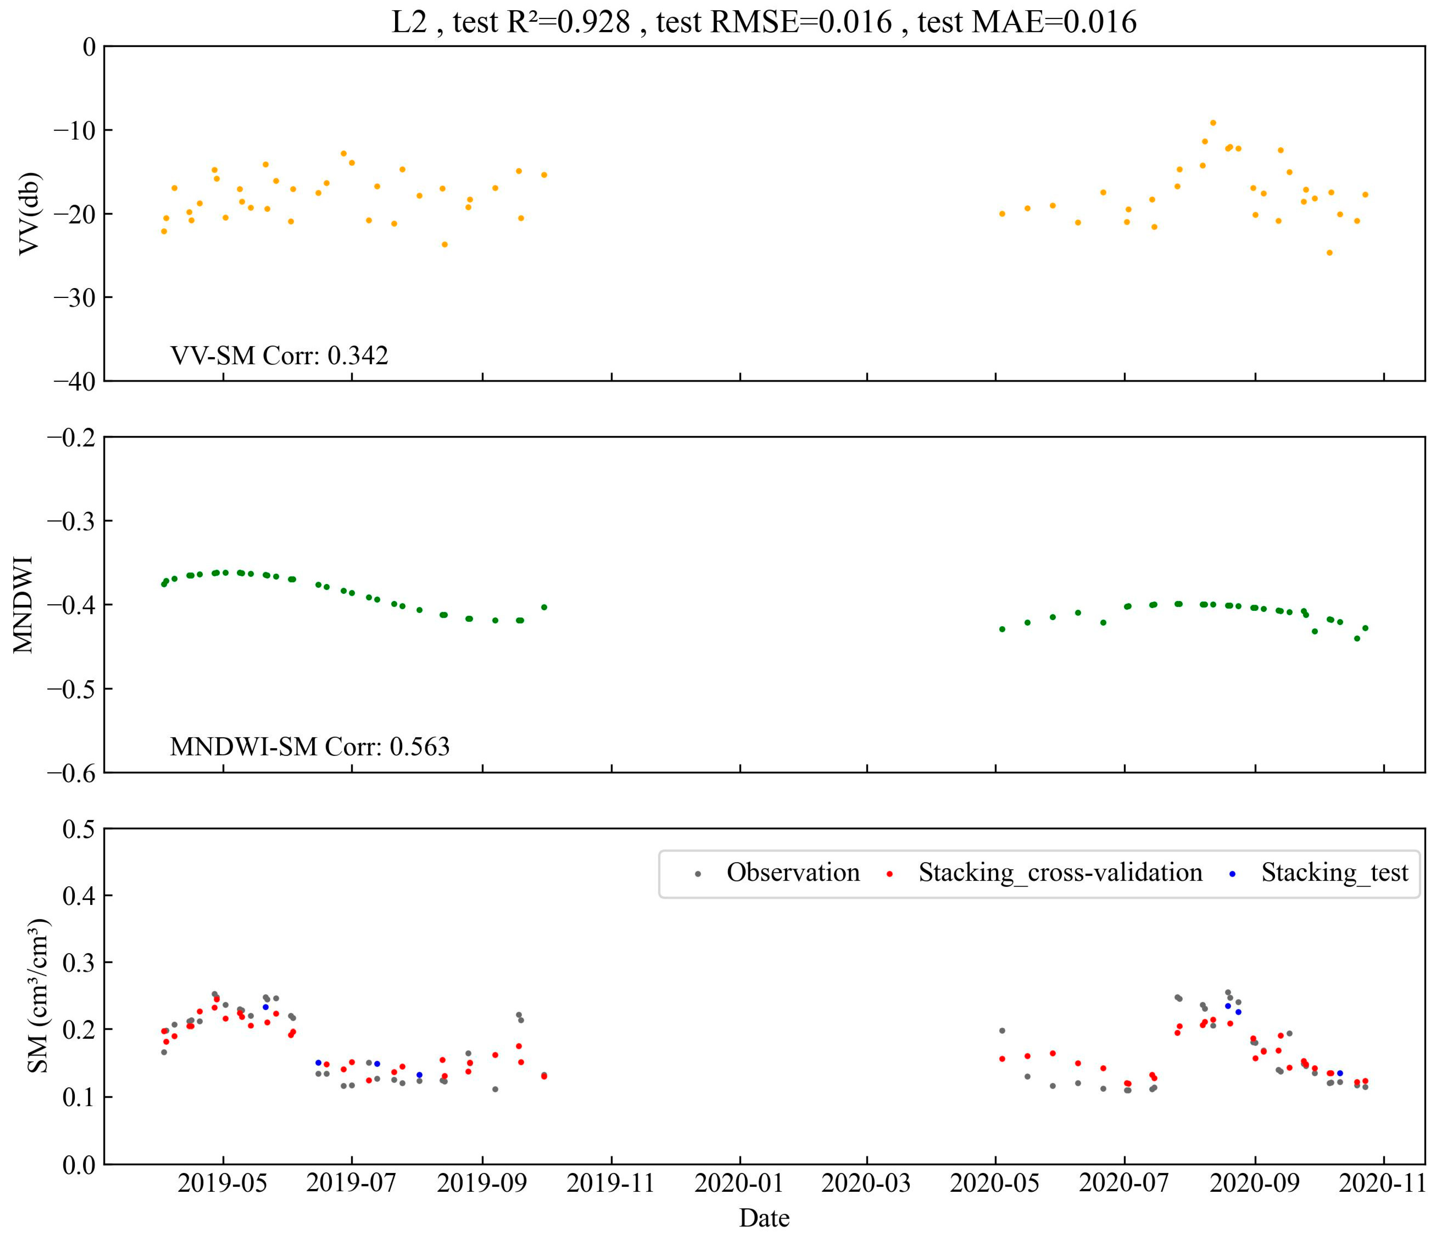The image size is (1438, 1237).
Task: Click the −0.6 tick on MNDWI axis
Action: pos(71,773)
